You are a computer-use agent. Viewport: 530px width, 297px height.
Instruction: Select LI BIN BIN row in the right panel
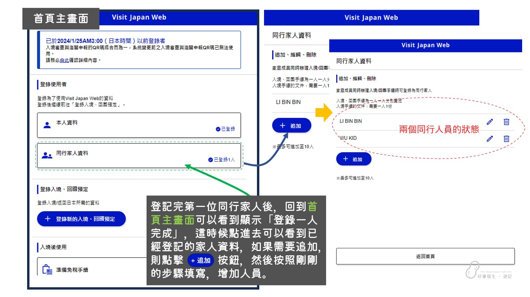[425, 122]
